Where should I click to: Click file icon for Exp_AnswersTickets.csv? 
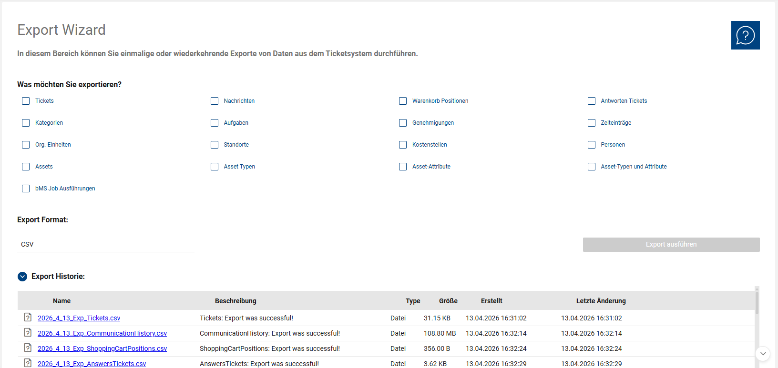tap(28, 363)
